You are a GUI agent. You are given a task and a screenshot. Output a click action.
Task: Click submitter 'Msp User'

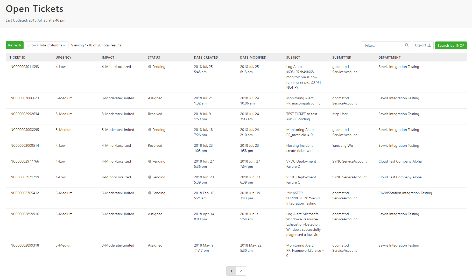(340, 114)
